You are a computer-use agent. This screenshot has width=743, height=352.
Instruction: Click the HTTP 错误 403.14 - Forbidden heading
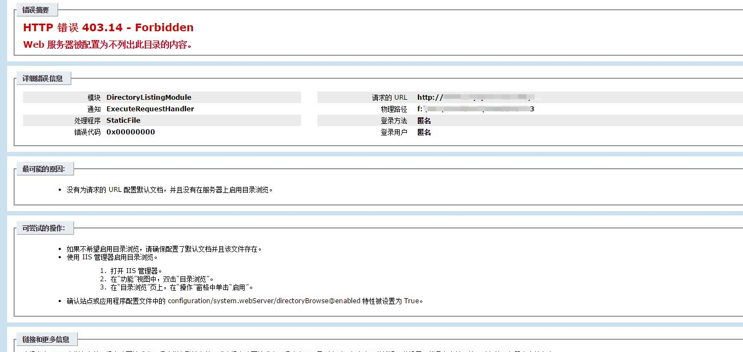108,27
